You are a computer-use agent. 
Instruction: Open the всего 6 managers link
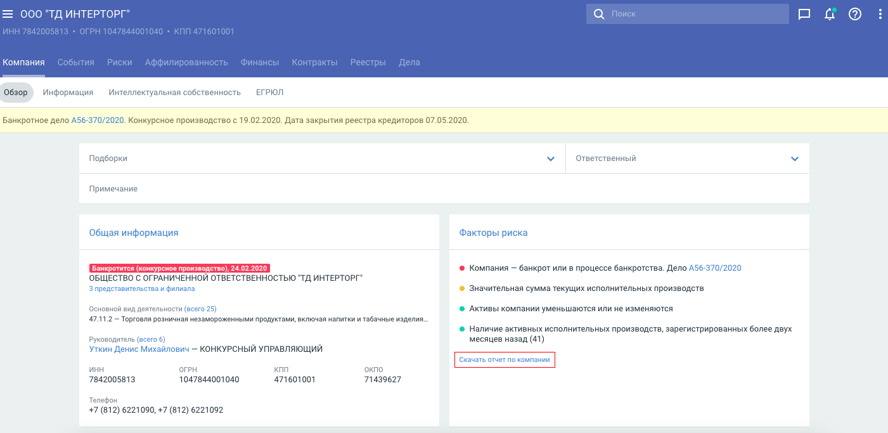pos(151,339)
